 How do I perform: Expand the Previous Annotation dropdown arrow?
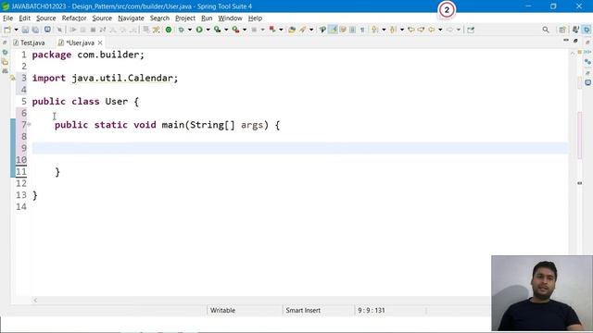(401, 30)
